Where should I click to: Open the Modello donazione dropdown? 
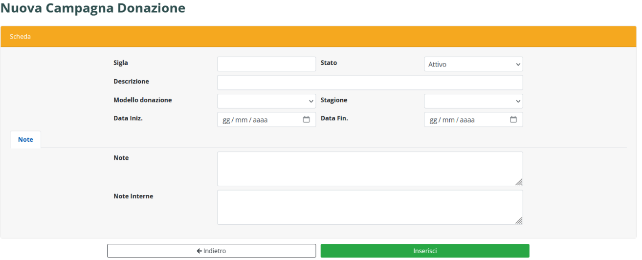pyautogui.click(x=266, y=101)
